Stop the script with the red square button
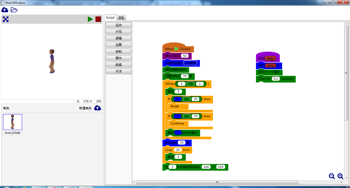The width and height of the screenshot is (350, 188). (x=98, y=19)
